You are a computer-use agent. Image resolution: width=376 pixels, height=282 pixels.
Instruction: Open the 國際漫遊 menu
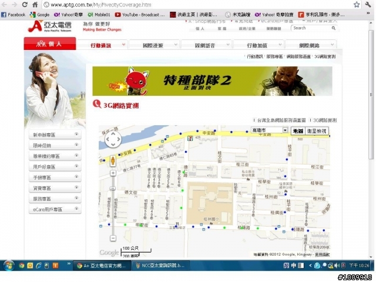tap(153, 45)
